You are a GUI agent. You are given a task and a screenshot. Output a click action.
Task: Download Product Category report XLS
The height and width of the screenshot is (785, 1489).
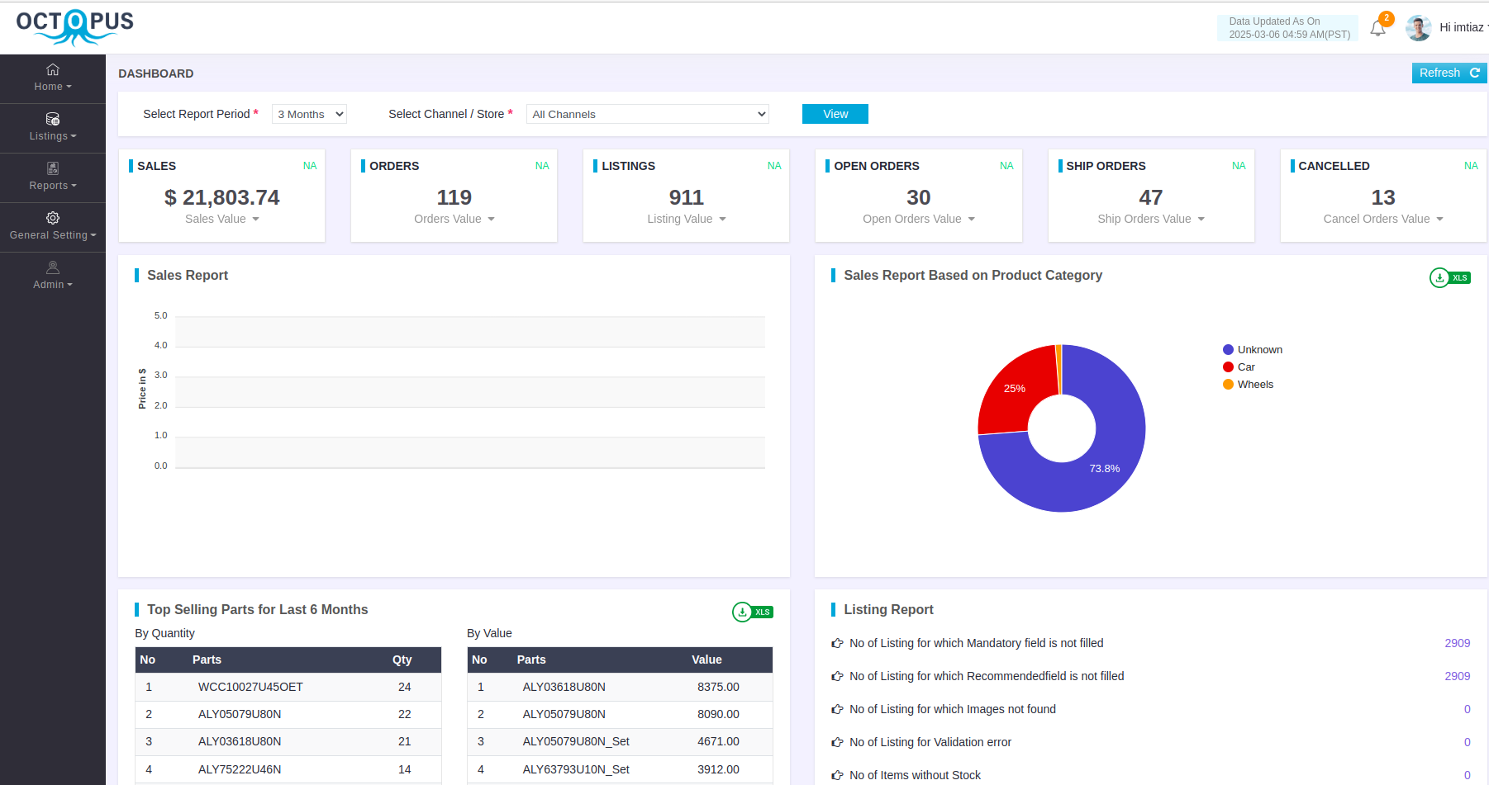pos(1449,278)
